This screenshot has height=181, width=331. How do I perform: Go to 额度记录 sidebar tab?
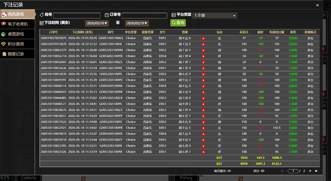[x=17, y=54]
